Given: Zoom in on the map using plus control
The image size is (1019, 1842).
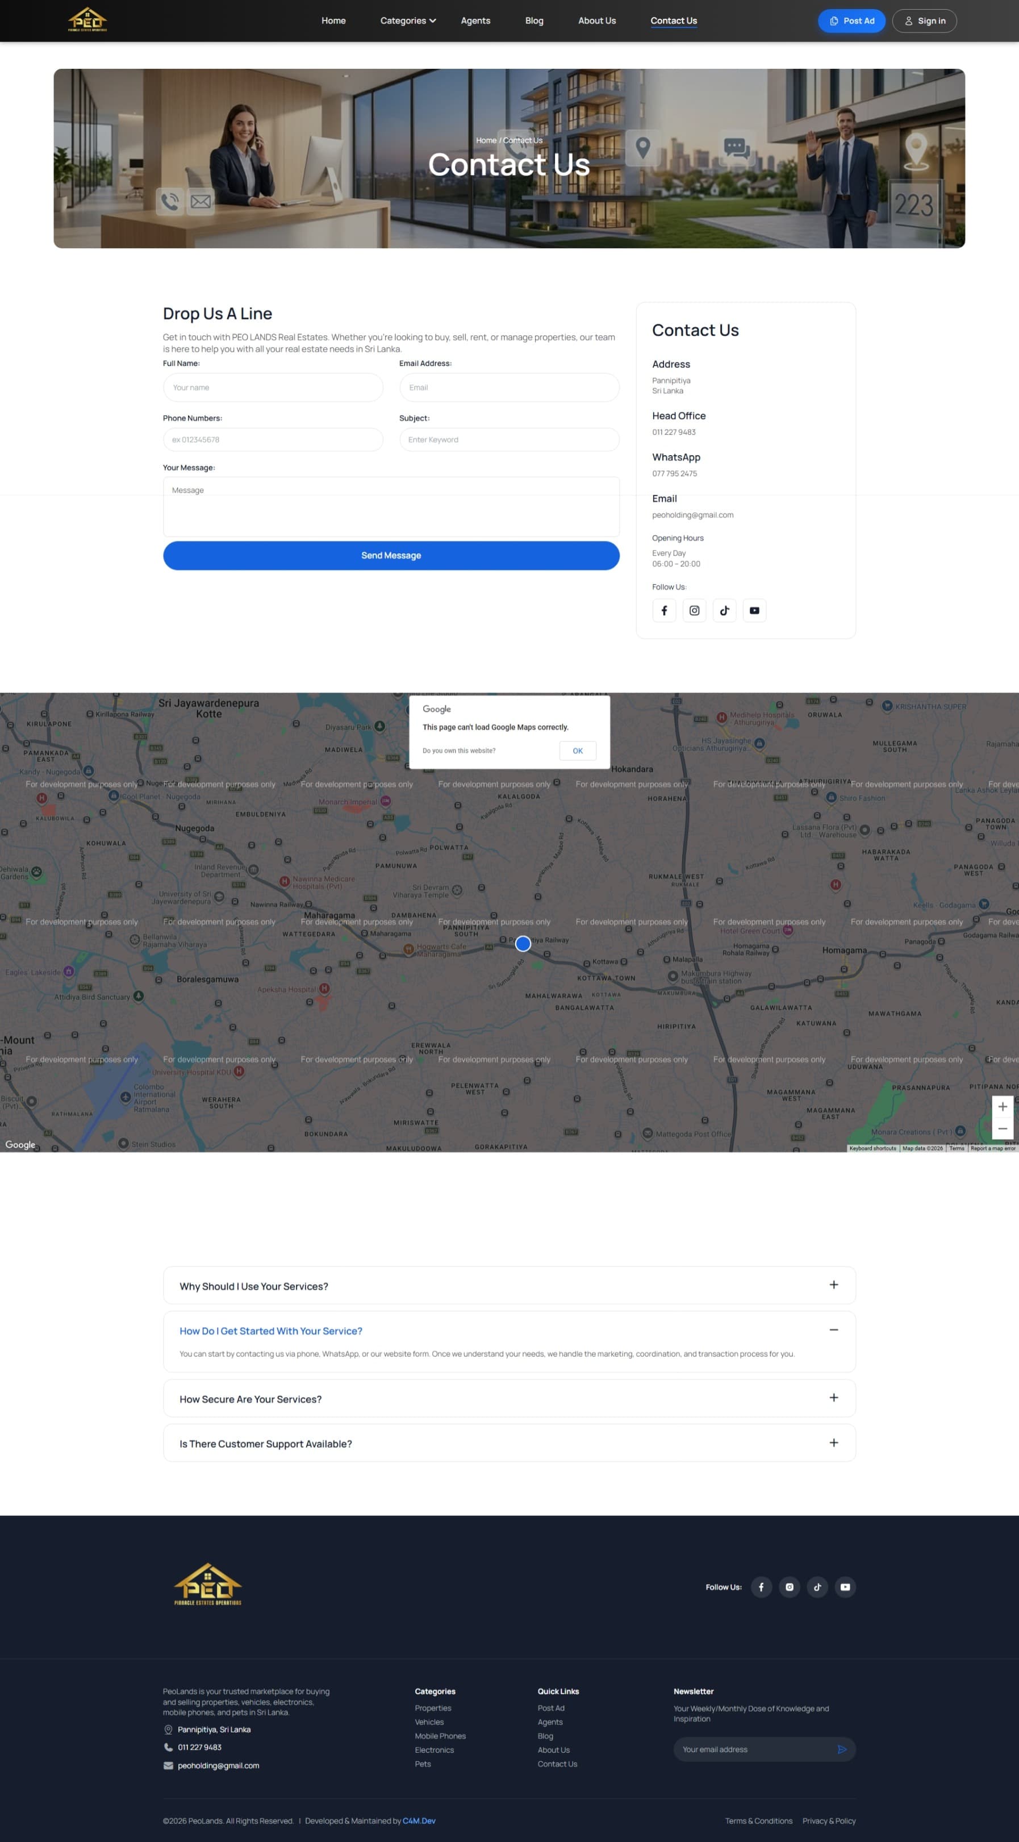Looking at the screenshot, I should tap(1003, 1106).
